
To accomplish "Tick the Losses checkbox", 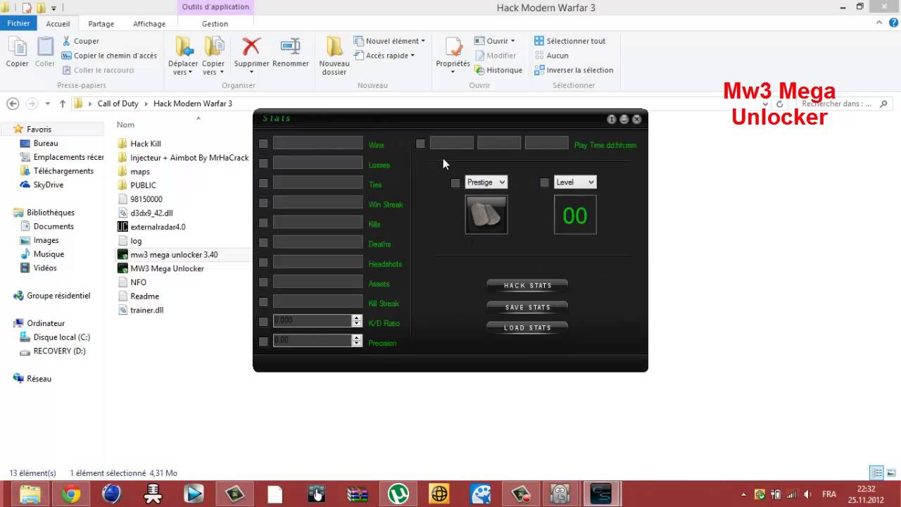I will point(263,163).
